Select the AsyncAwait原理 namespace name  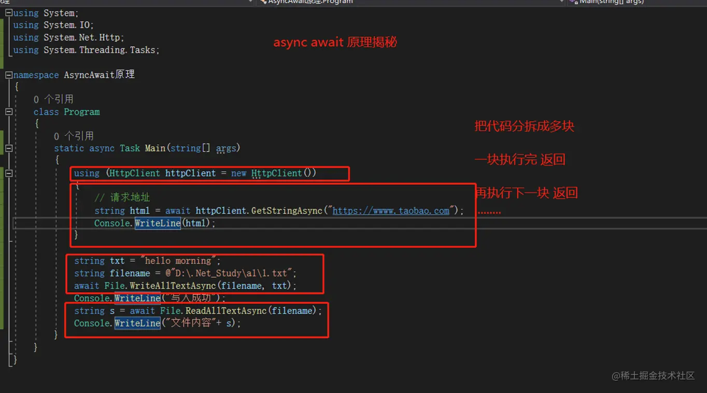(99, 75)
